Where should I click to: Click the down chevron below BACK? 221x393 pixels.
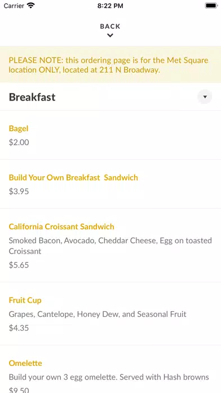point(110,36)
